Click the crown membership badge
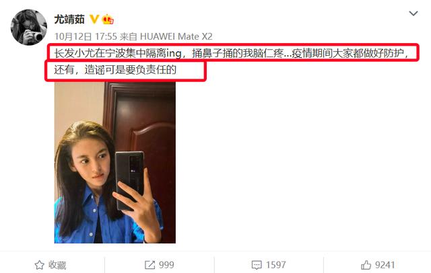Image resolution: width=431 pixels, height=273 pixels. pos(108,19)
